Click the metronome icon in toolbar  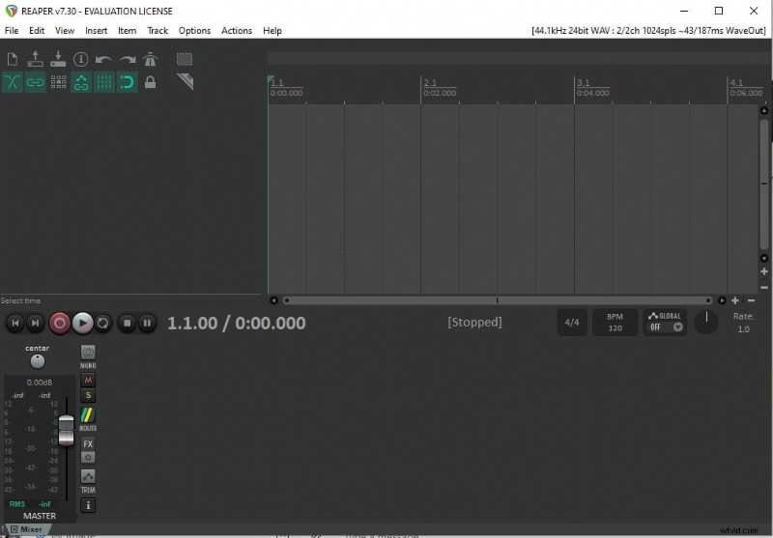point(150,60)
